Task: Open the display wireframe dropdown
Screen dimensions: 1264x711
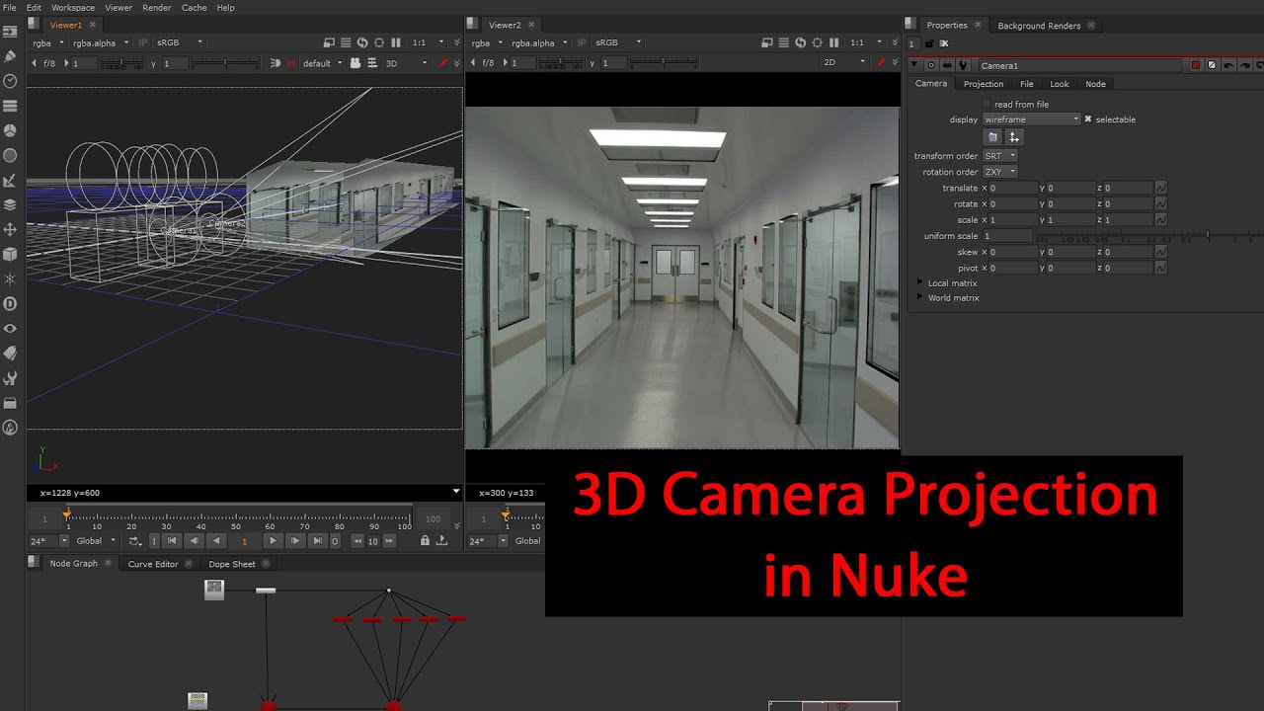Action: (1032, 119)
